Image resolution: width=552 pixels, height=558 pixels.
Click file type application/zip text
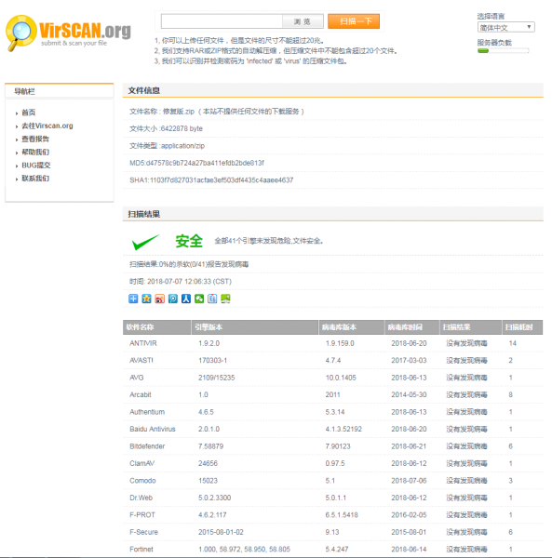click(167, 146)
